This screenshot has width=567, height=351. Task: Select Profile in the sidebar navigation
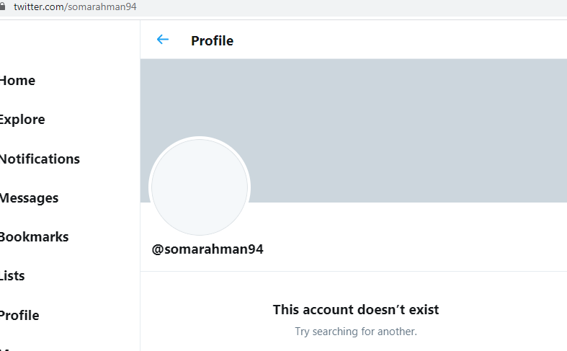click(x=19, y=316)
